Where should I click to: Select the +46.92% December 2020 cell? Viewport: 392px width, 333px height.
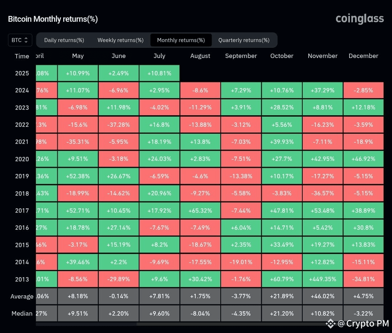click(363, 159)
